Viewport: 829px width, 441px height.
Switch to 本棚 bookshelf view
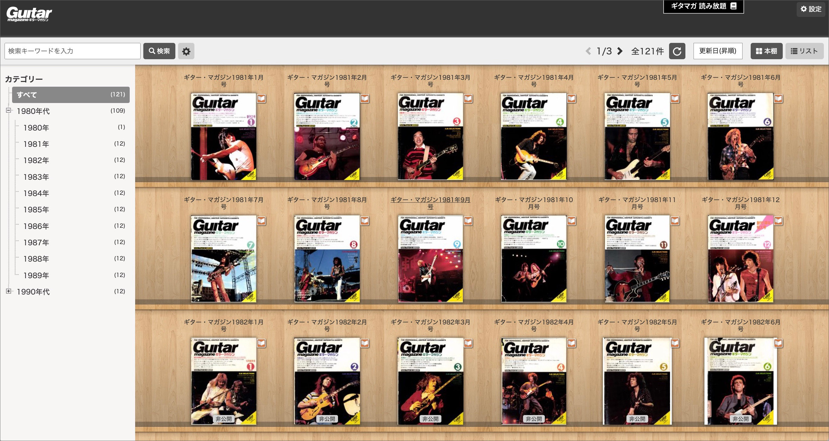pyautogui.click(x=766, y=51)
